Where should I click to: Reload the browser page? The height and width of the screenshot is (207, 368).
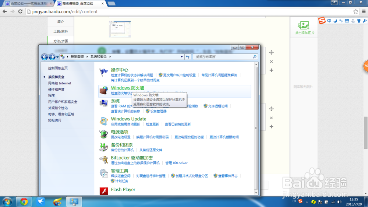[x=20, y=11]
